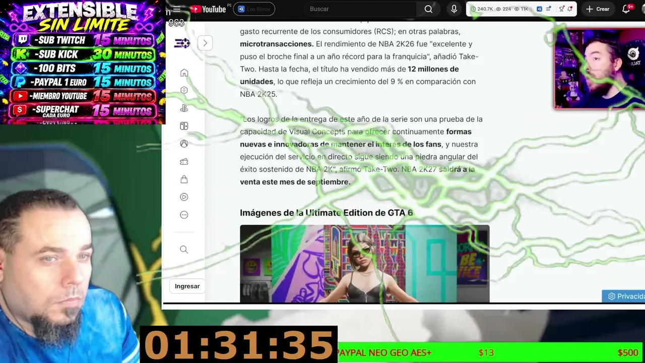
Task: Click the bold word 'microtransacciones.'
Action: (277, 44)
